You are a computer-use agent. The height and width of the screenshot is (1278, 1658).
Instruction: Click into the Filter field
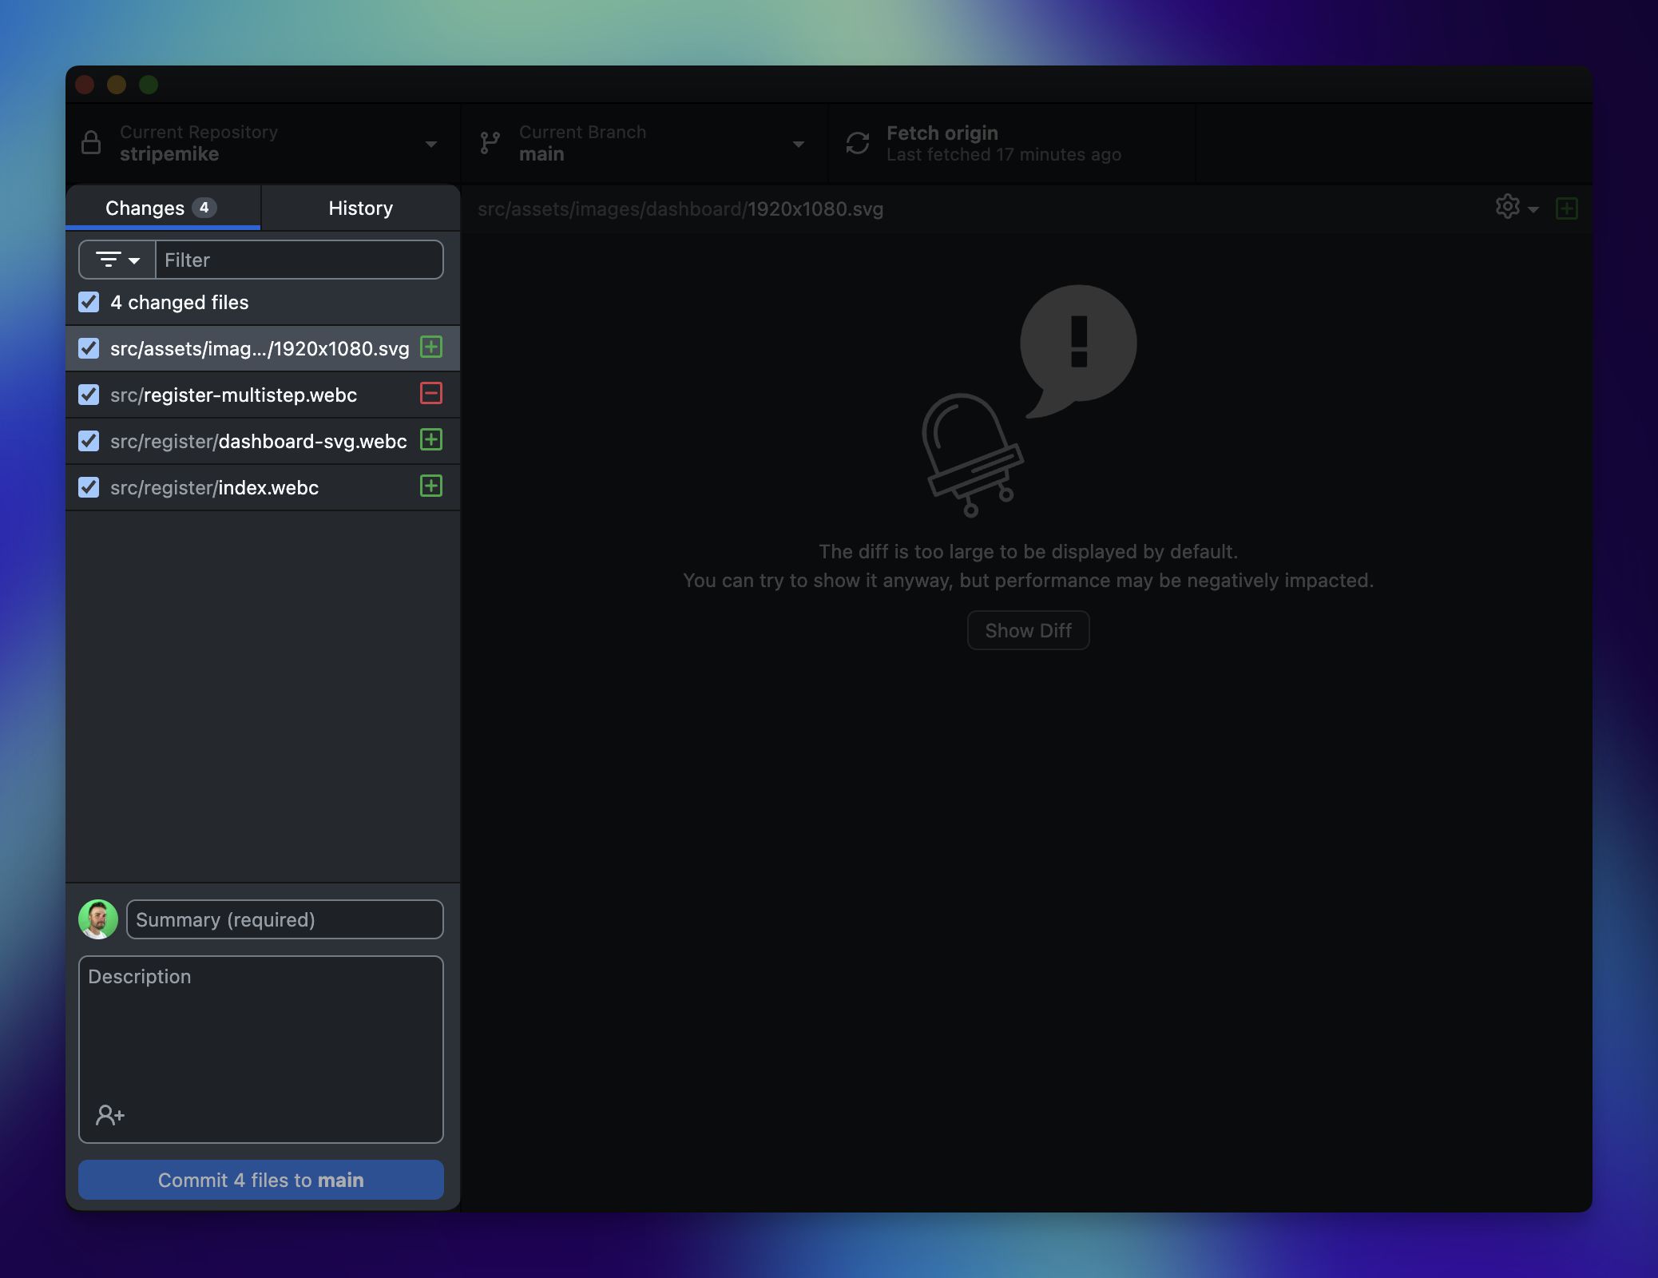(x=299, y=260)
